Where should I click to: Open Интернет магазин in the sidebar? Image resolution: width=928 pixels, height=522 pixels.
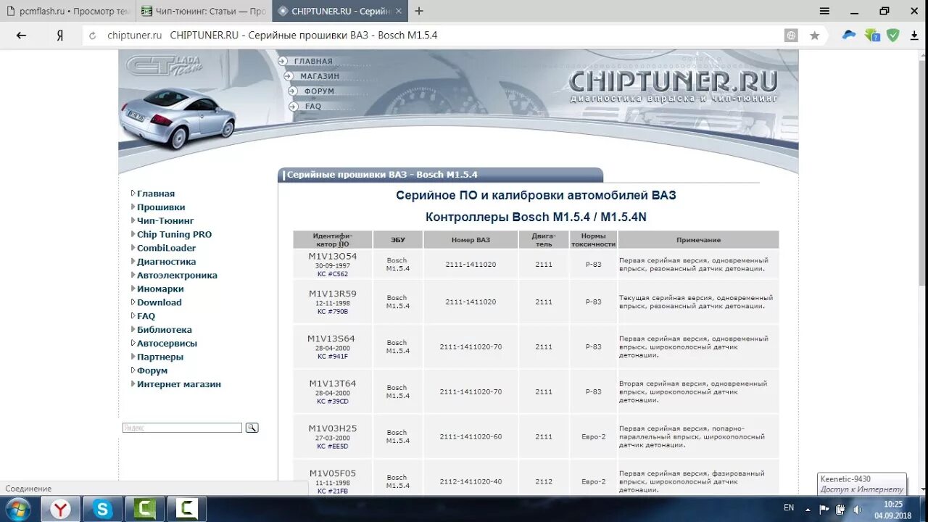click(179, 384)
